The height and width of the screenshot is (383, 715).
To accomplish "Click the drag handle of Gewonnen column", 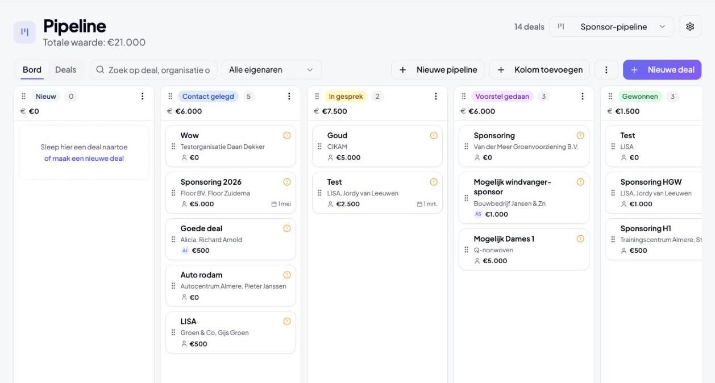I will point(610,97).
